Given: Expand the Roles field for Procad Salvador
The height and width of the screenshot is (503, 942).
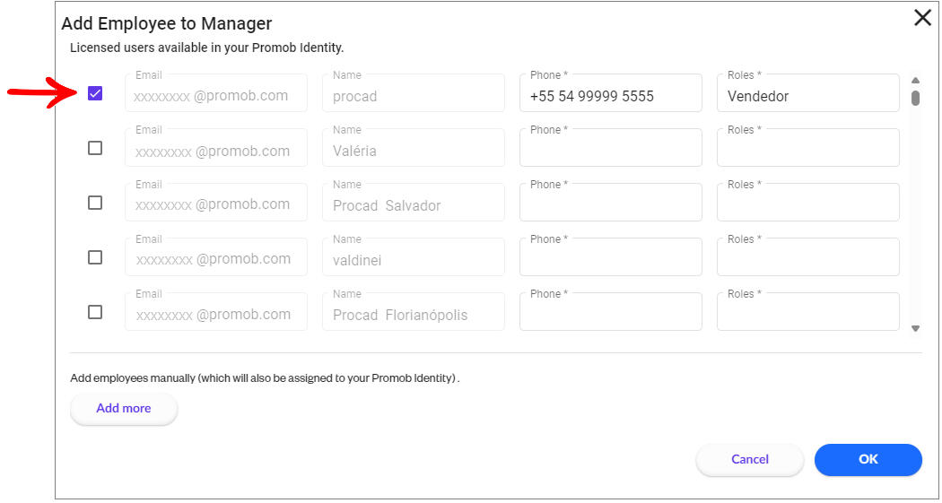Looking at the screenshot, I should [808, 203].
